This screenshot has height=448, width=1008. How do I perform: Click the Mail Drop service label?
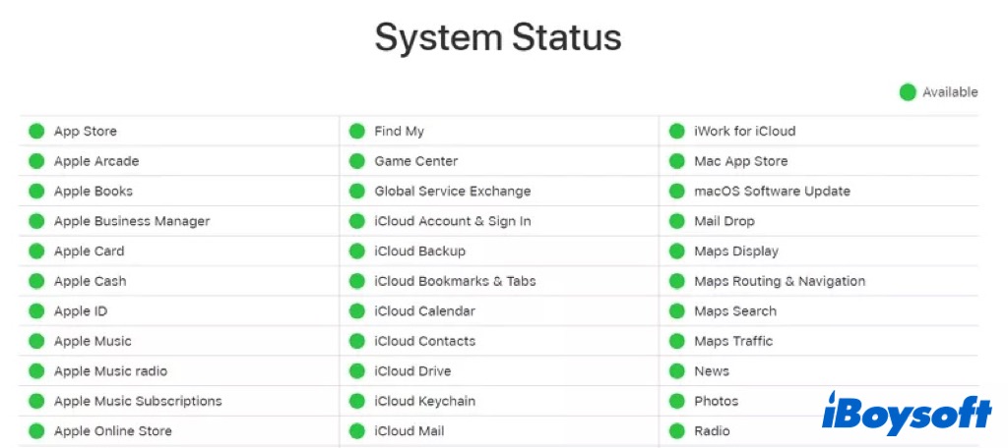point(724,221)
